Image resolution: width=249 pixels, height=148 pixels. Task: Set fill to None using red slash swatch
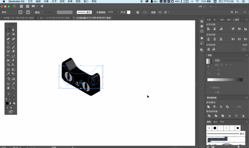(x=14, y=103)
